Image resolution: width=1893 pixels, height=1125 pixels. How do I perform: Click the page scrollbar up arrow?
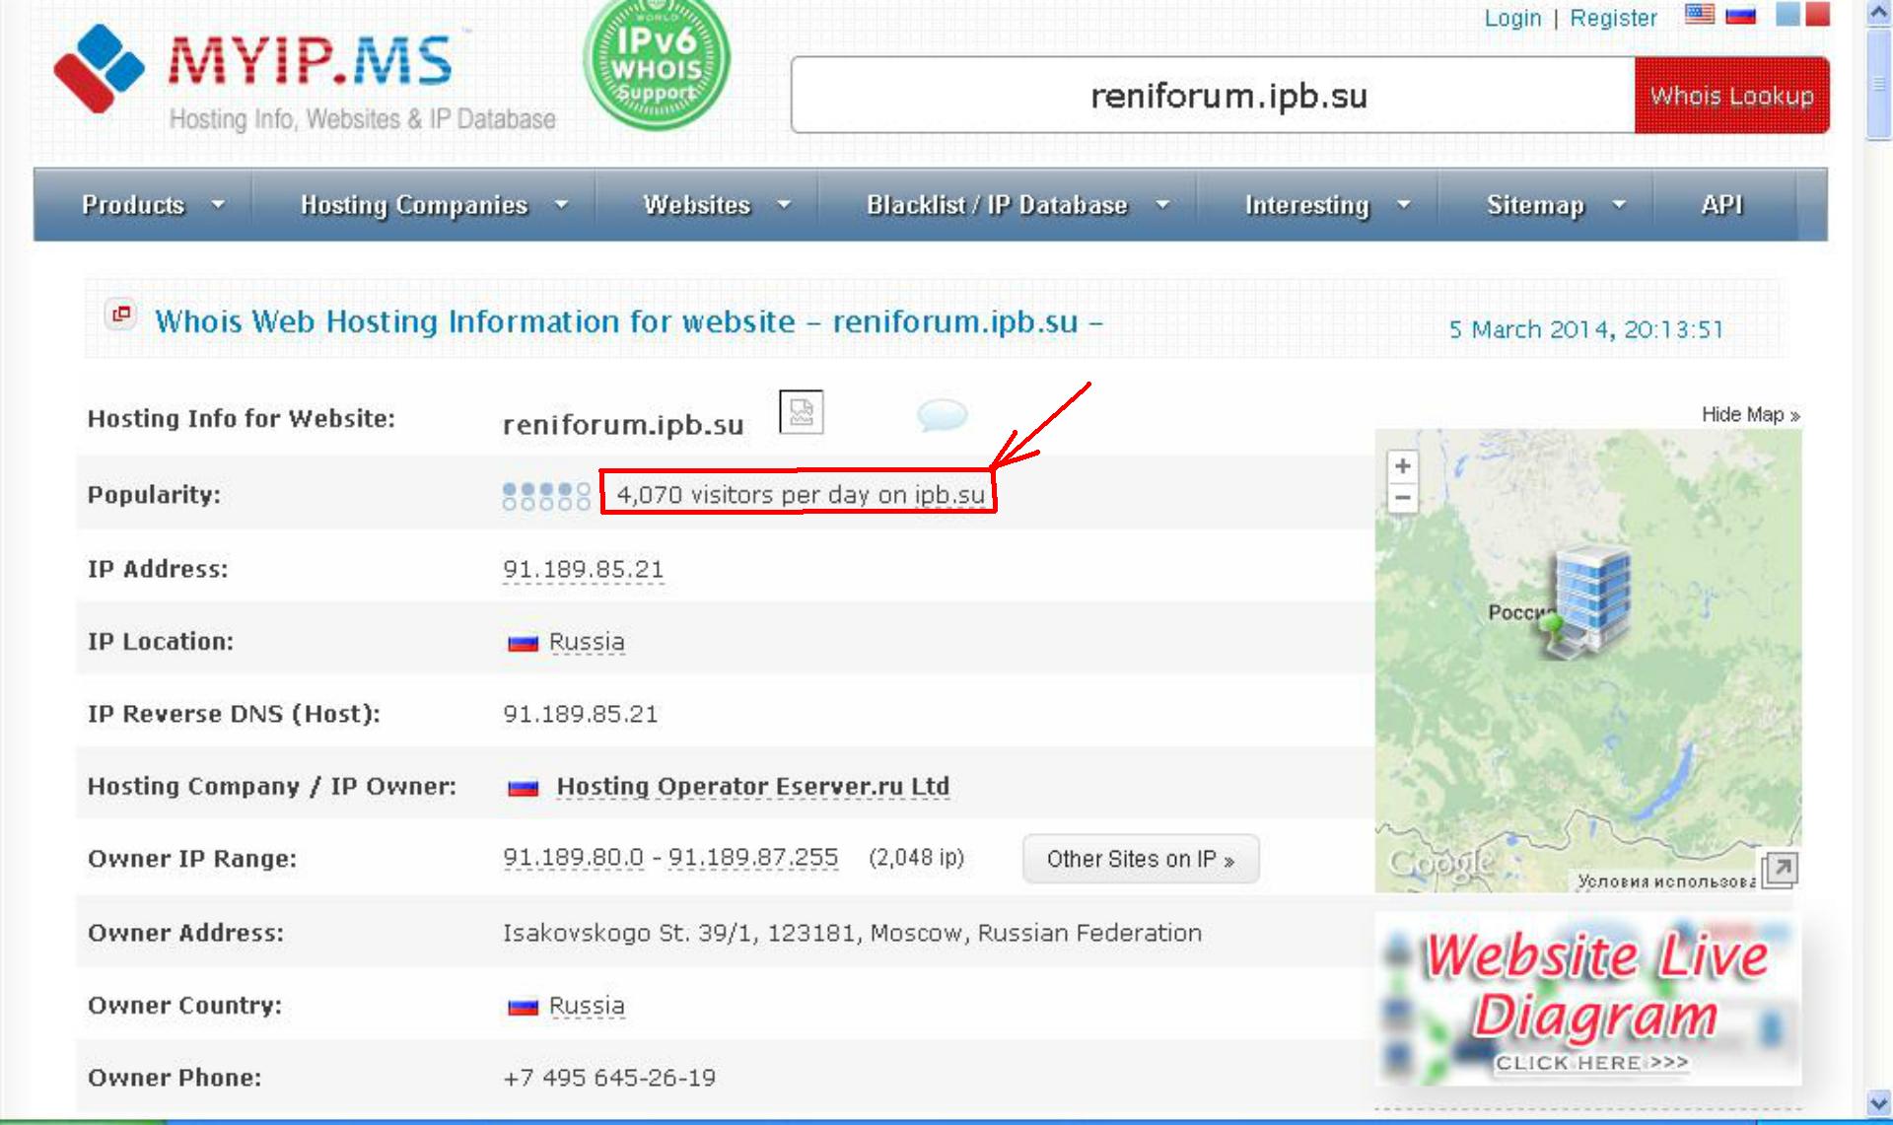coord(1879,13)
